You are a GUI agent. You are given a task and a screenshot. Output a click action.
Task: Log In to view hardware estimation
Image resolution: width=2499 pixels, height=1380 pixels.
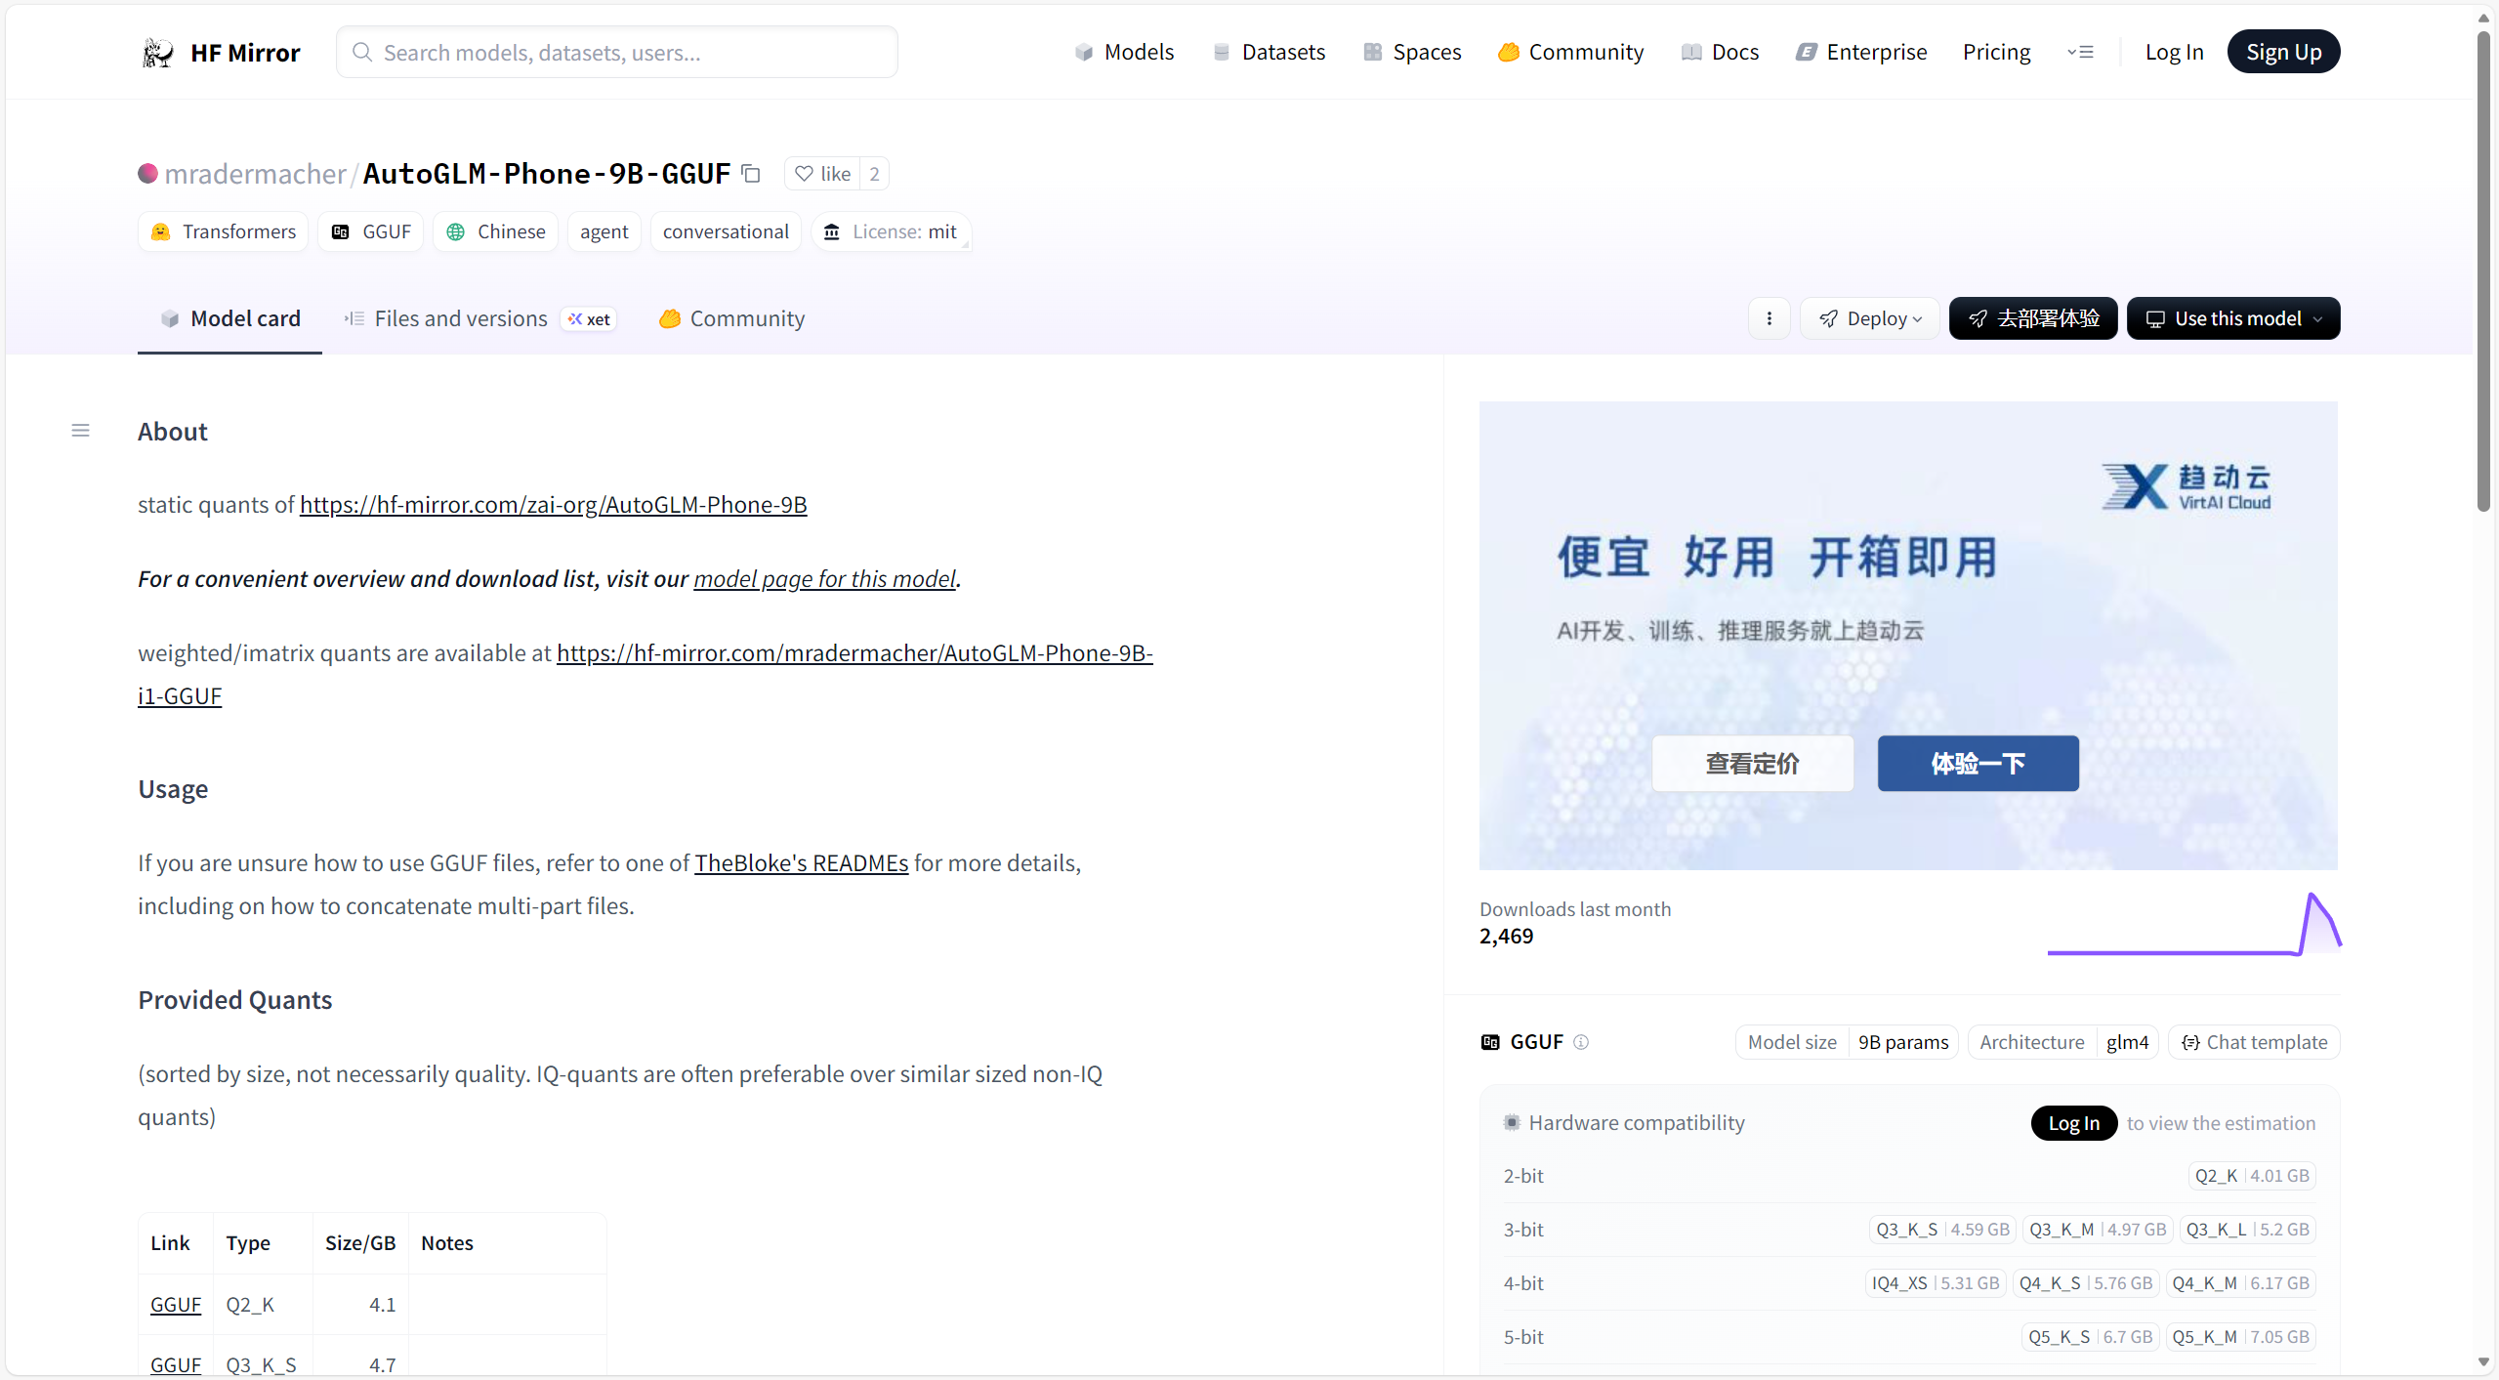pyautogui.click(x=2073, y=1122)
